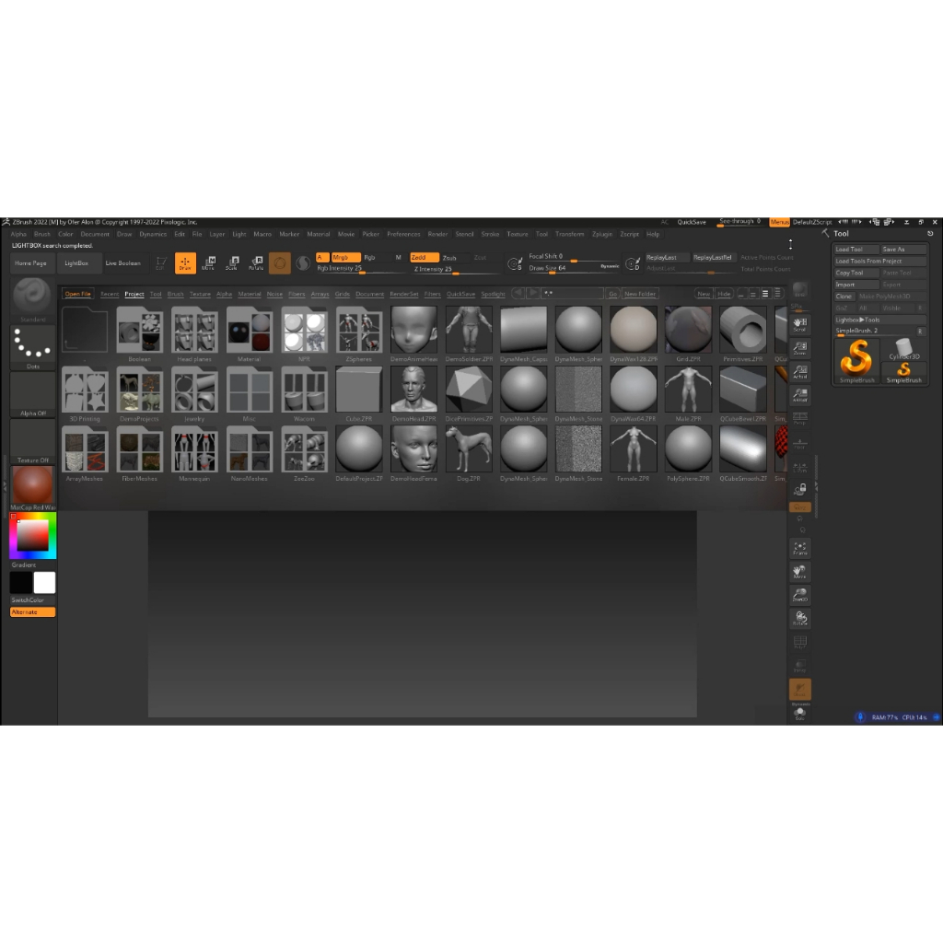
Task: Open the Alpha Off selector
Action: tap(32, 394)
